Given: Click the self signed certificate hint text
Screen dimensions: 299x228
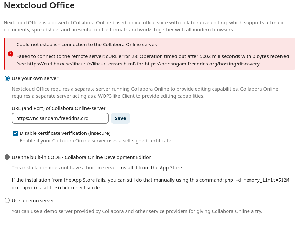Looking at the screenshot, I should [95, 140].
